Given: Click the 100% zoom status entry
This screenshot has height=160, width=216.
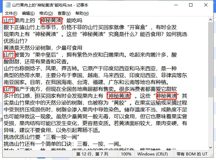Looking at the screenshot, I should coord(126,154).
